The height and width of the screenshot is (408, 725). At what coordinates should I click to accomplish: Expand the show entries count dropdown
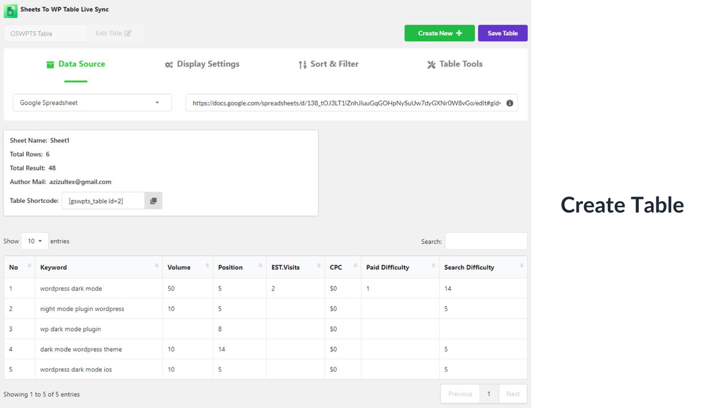(x=35, y=241)
